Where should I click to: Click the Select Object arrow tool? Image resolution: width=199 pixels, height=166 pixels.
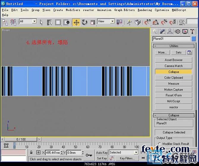click(x=42, y=23)
